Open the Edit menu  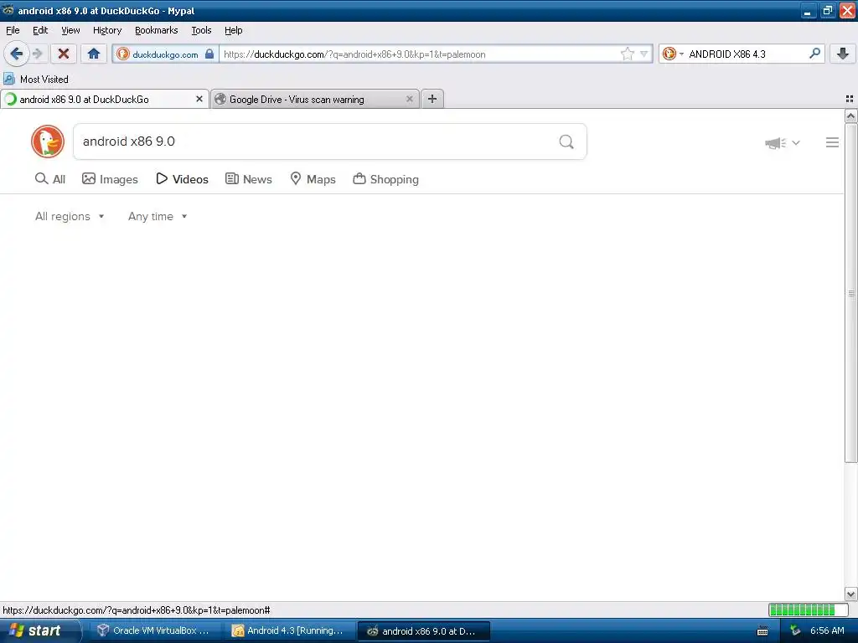40,30
